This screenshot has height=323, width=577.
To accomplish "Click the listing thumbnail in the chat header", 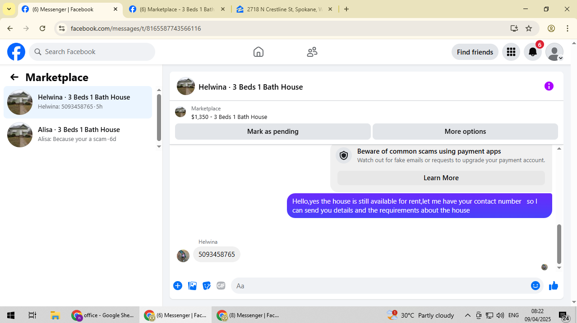I will tap(186, 86).
